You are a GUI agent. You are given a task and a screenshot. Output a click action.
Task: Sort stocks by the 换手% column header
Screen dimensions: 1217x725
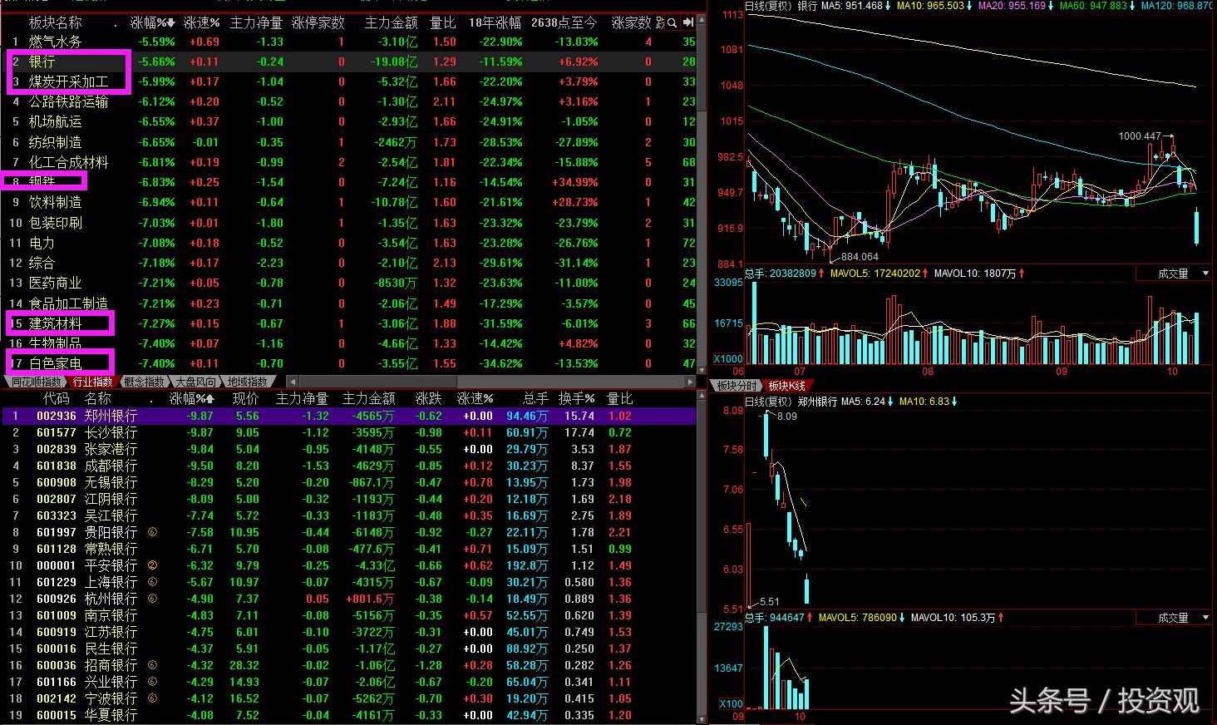pos(575,399)
